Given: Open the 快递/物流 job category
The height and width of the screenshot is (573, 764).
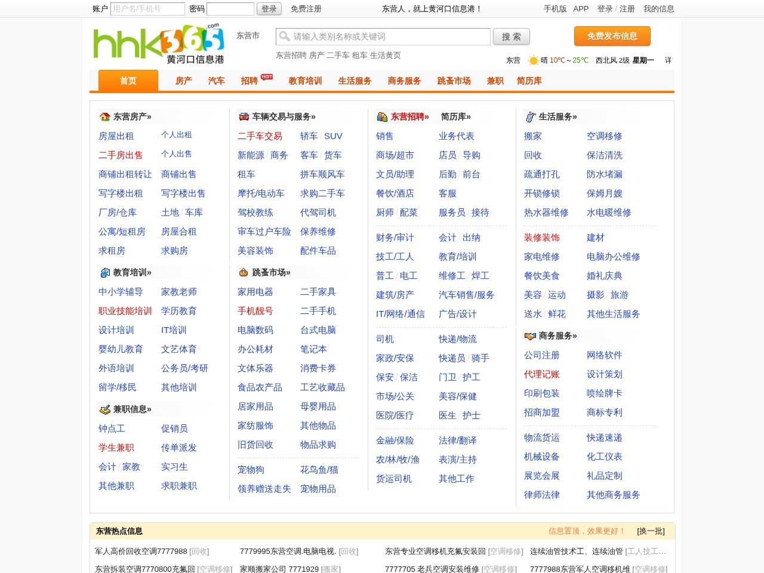Looking at the screenshot, I should (x=458, y=339).
